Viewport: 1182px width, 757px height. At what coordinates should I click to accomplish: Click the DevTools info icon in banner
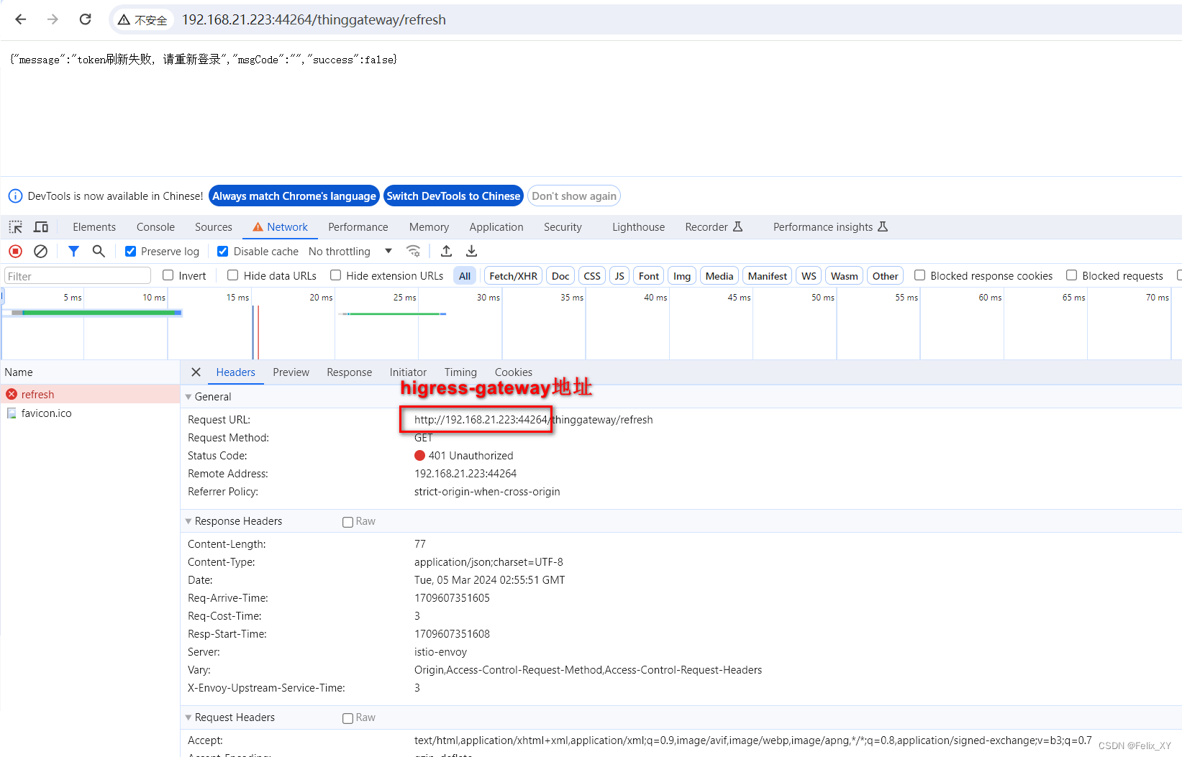[15, 196]
